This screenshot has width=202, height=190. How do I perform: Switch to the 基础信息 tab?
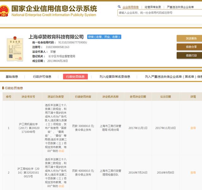tap(12, 77)
